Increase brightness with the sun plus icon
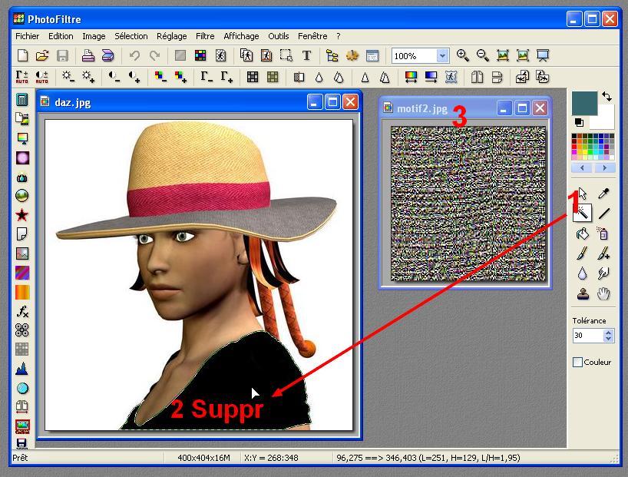 coord(88,77)
